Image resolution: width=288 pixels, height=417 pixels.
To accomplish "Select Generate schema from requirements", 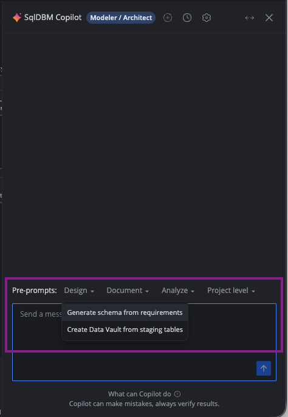I will (x=125, y=312).
